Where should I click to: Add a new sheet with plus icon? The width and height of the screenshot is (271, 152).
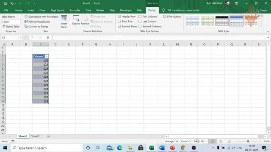(x=49, y=136)
